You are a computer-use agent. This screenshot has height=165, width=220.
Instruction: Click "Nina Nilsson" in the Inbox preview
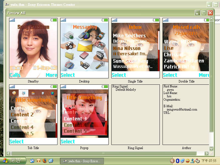[x=127, y=48]
